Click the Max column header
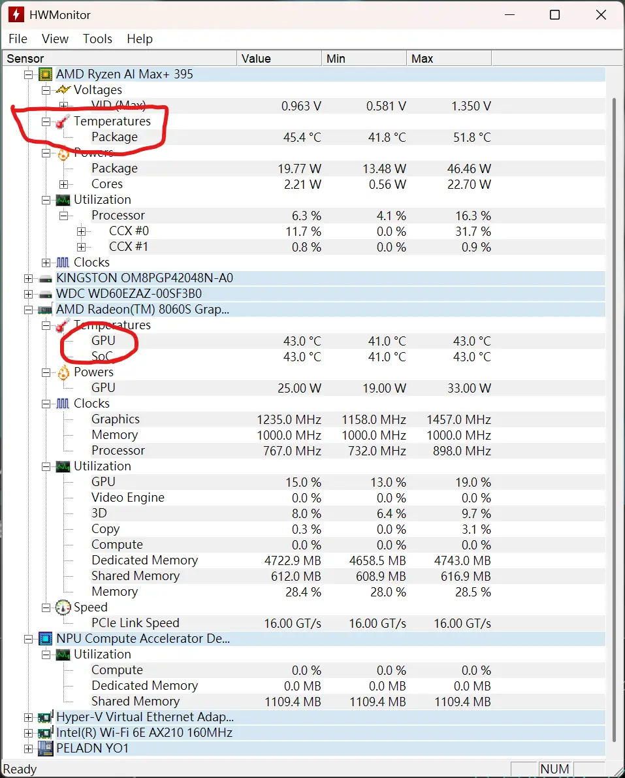This screenshot has height=778, width=625. (449, 59)
